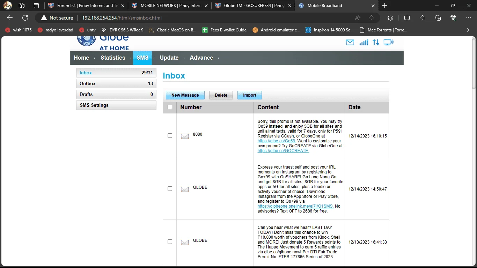Image resolution: width=477 pixels, height=268 pixels.
Task: Click envelope icon of 16:41:33 GLOBE message
Action: [185, 242]
